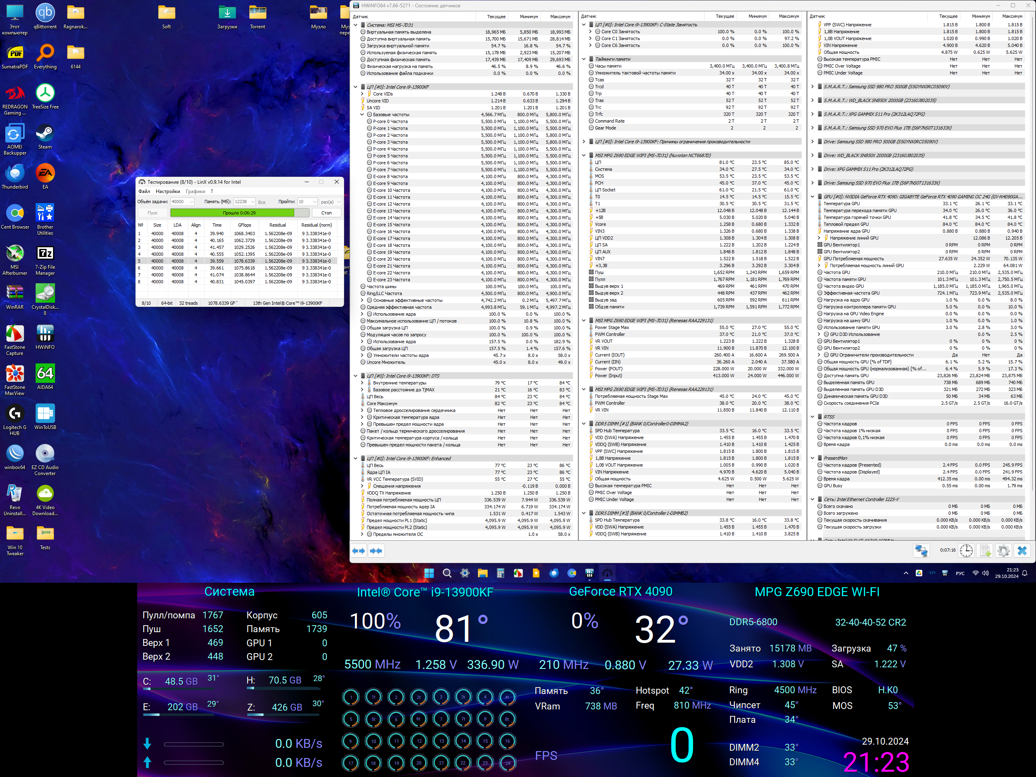This screenshot has height=777, width=1036.
Task: Click the reset min/max clock icon
Action: coord(966,551)
